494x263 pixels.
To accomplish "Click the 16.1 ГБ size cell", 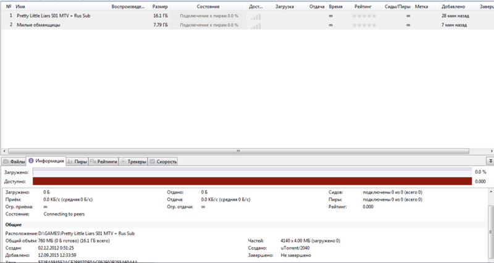I will point(161,15).
